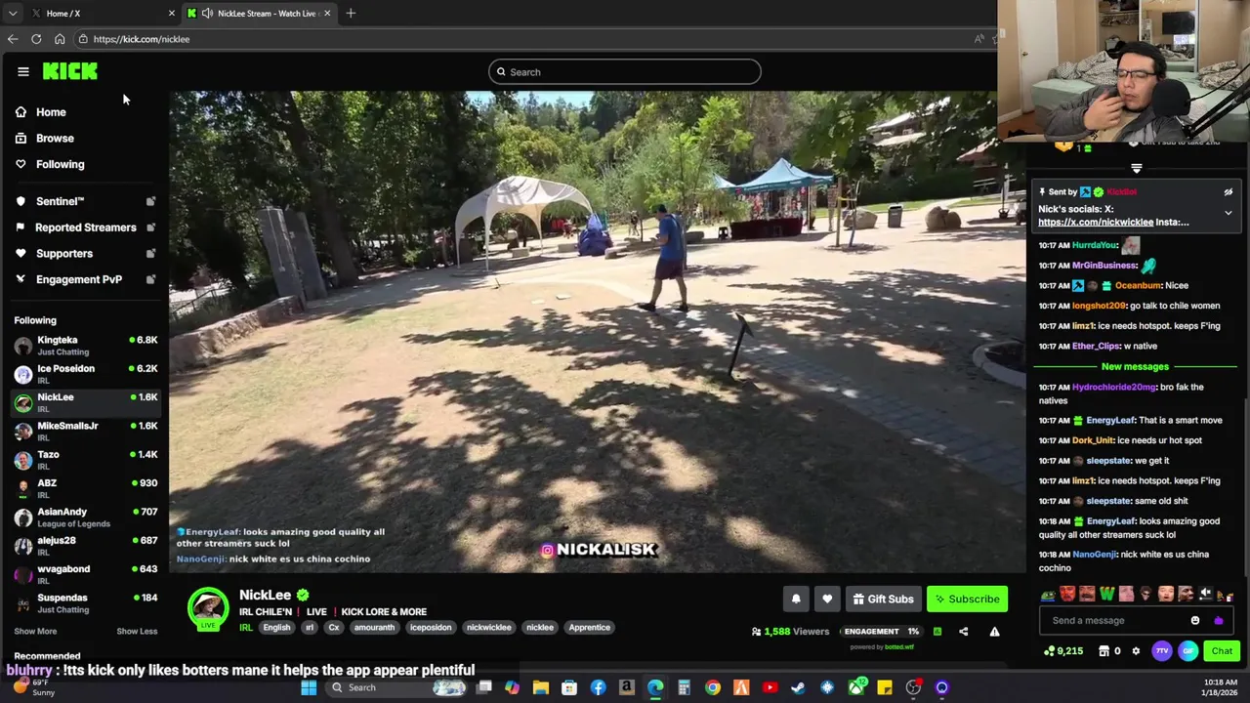The image size is (1250, 703).
Task: Hide the pinned message eye icon
Action: pos(1229,192)
